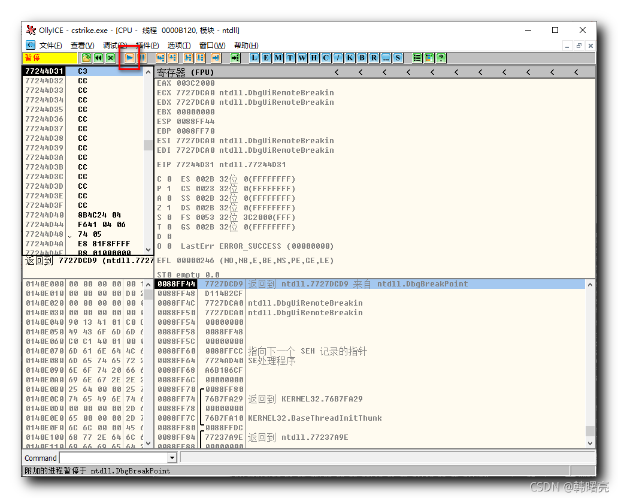Open References window with R button

tap(374, 58)
